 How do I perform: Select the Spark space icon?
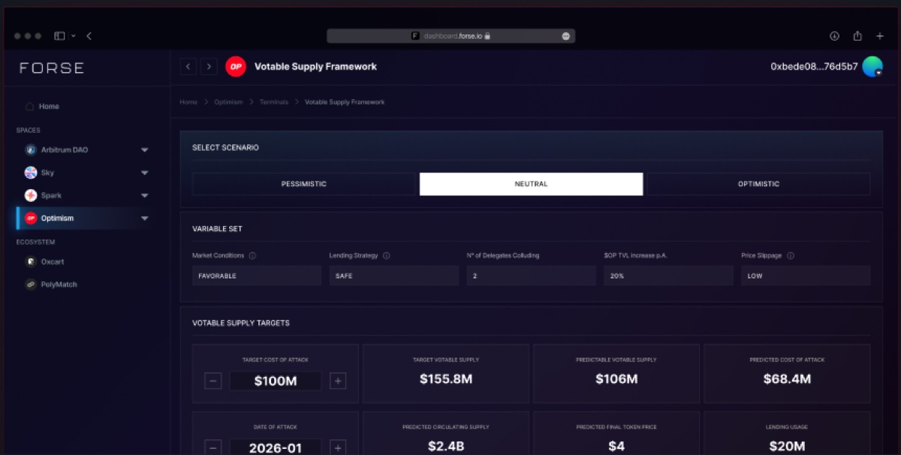[x=31, y=195]
